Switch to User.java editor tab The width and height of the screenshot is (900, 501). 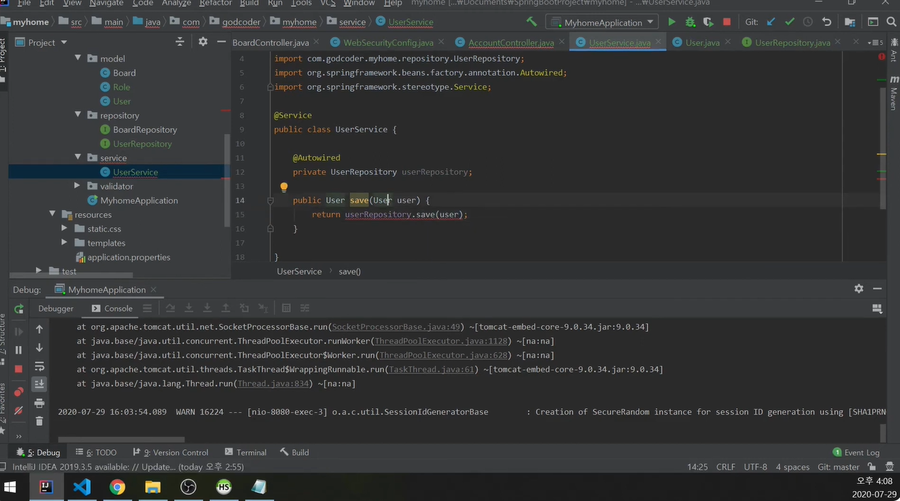tap(702, 43)
